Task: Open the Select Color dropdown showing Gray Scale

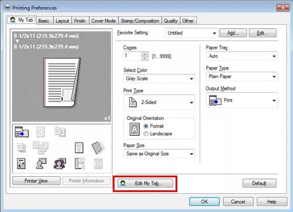Action: (159, 79)
